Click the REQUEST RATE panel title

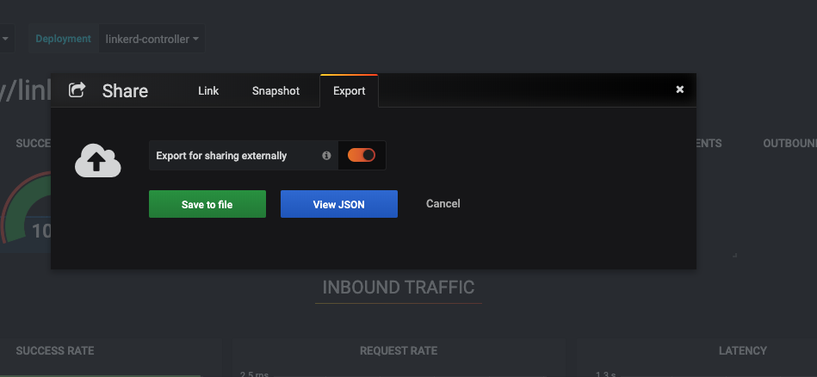coord(399,351)
